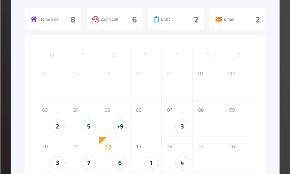Screen dimensions: 290x174
Task: Click the teal Draft clipboard icon
Action: click(156, 19)
